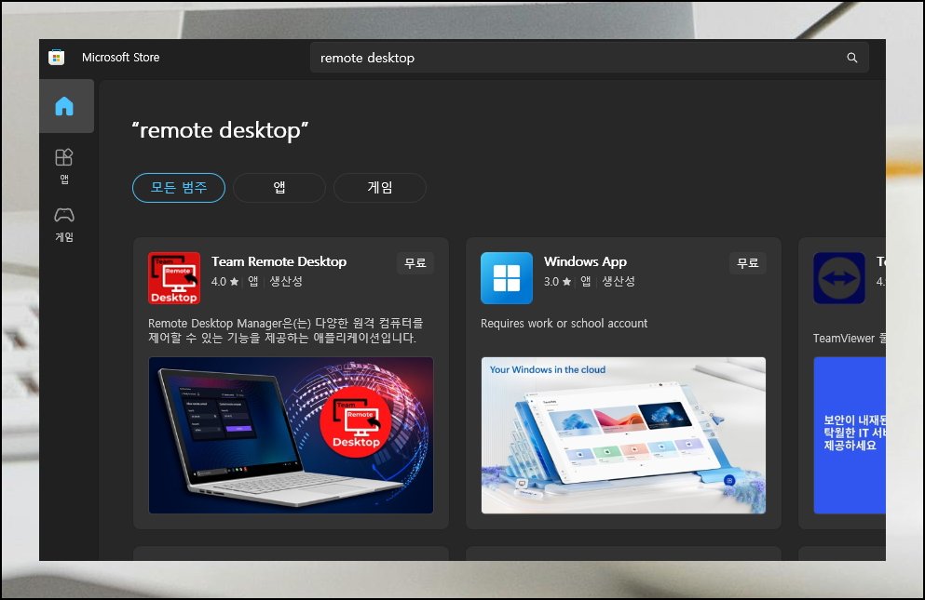
Task: Click 무료 button on Windows App
Action: [x=747, y=263]
